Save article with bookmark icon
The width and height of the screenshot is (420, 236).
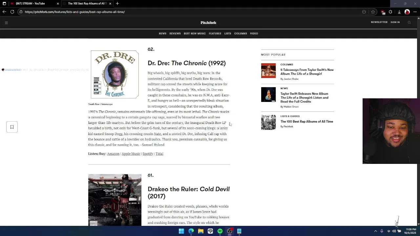click(12, 127)
